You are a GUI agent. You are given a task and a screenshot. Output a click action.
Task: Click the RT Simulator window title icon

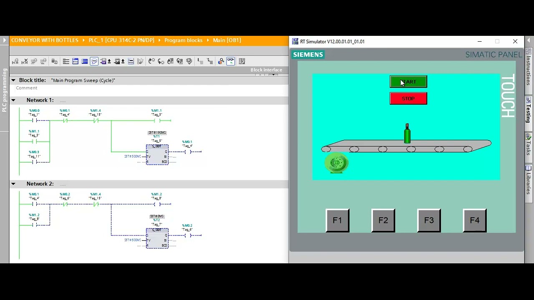(x=295, y=41)
